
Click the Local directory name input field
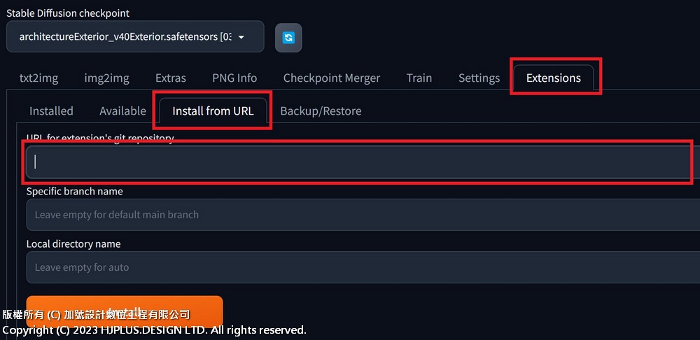click(357, 267)
